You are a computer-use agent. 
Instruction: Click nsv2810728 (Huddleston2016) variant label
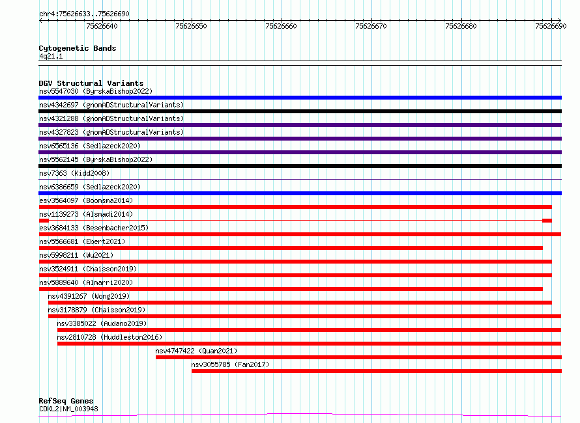tap(109, 337)
